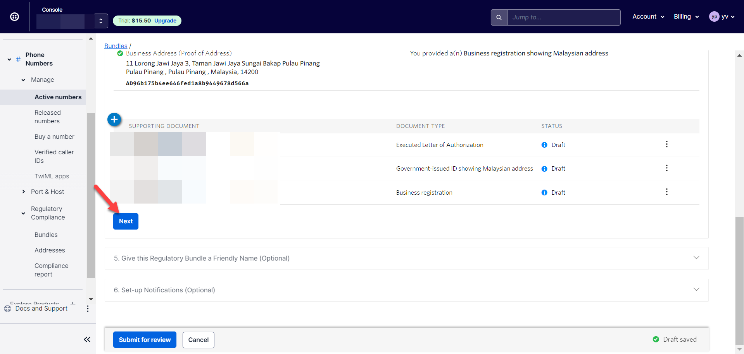Image resolution: width=744 pixels, height=354 pixels.
Task: Click the yv user avatar
Action: (x=714, y=17)
